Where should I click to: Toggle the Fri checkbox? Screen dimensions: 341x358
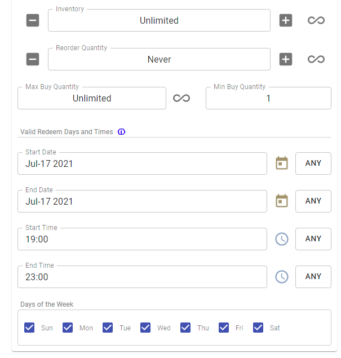pyautogui.click(x=224, y=328)
